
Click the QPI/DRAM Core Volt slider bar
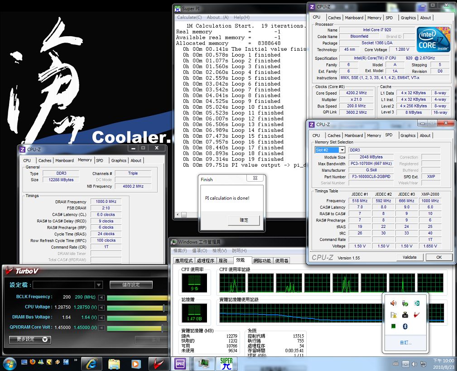tap(138, 328)
